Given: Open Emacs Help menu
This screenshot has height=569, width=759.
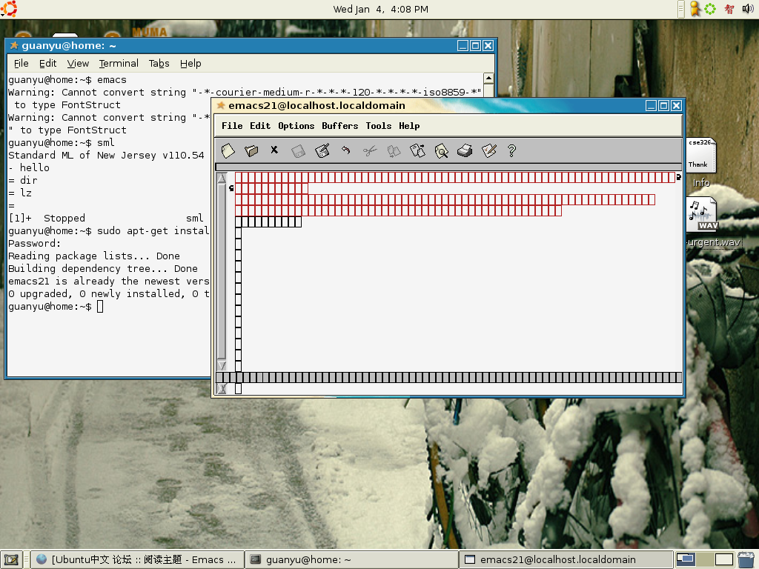Looking at the screenshot, I should coord(409,126).
